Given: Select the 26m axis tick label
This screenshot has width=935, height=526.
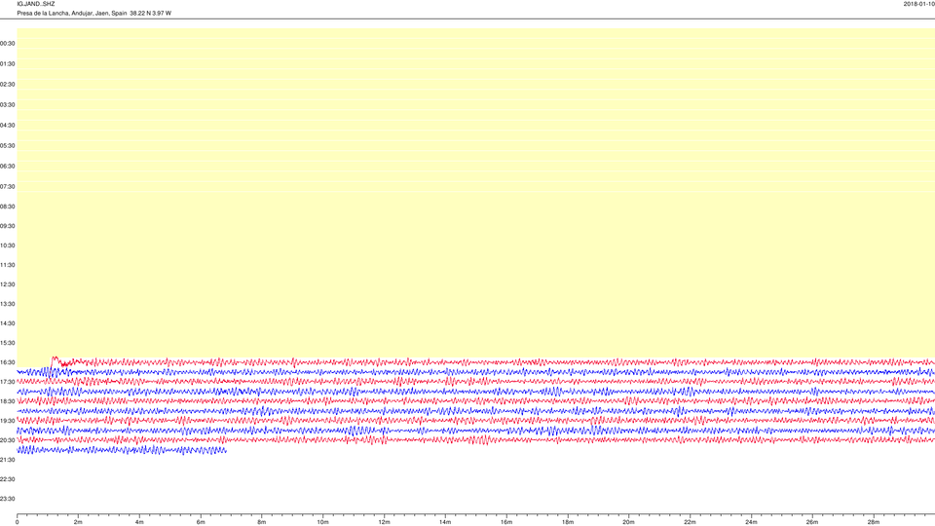Looking at the screenshot, I should 812,522.
